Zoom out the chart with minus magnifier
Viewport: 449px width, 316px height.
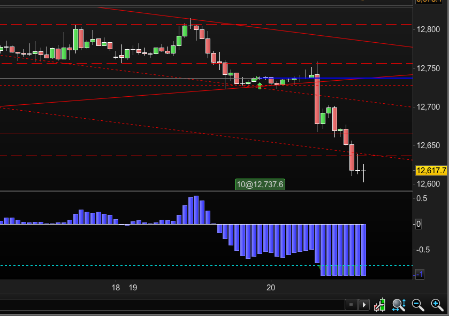[418, 305]
